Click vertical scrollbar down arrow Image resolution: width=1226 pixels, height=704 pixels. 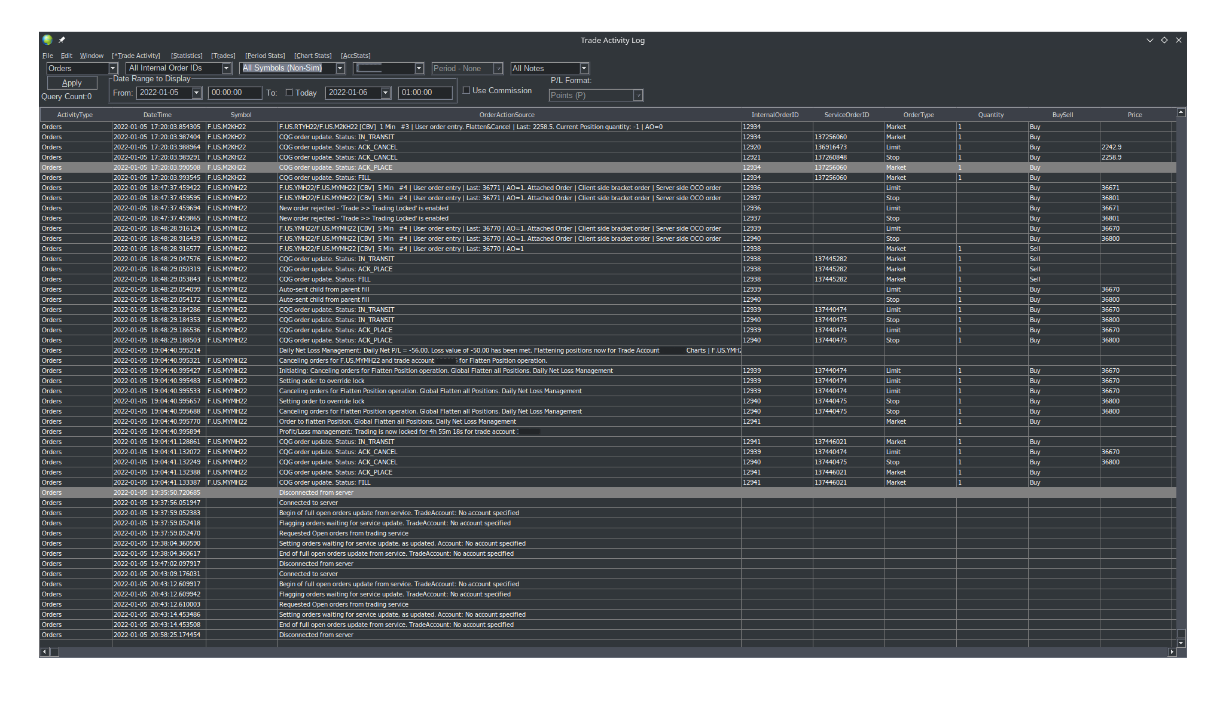tap(1181, 643)
